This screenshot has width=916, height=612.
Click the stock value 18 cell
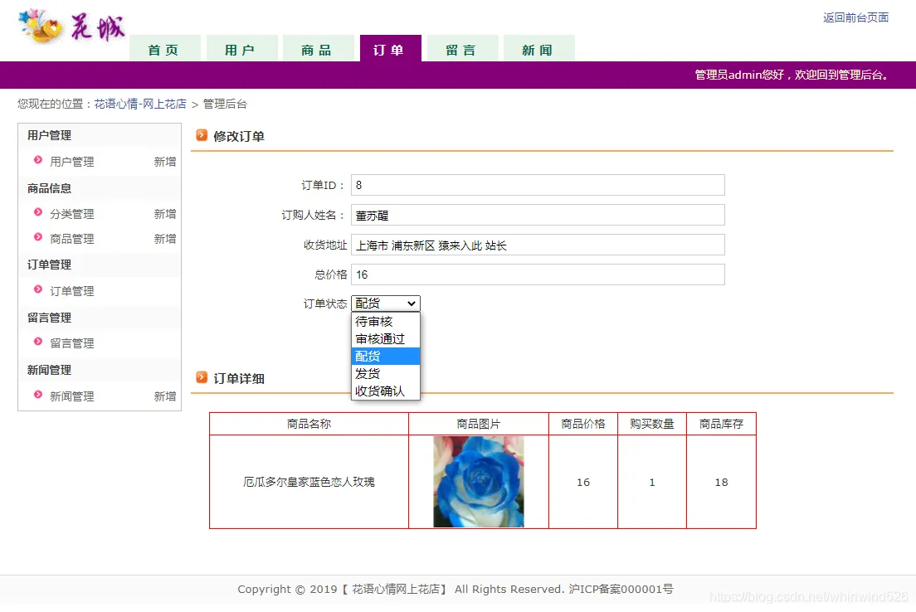pos(722,482)
